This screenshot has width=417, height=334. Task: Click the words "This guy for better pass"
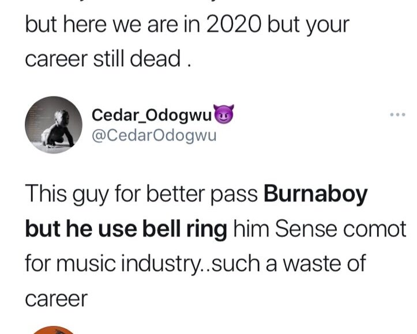click(142, 195)
